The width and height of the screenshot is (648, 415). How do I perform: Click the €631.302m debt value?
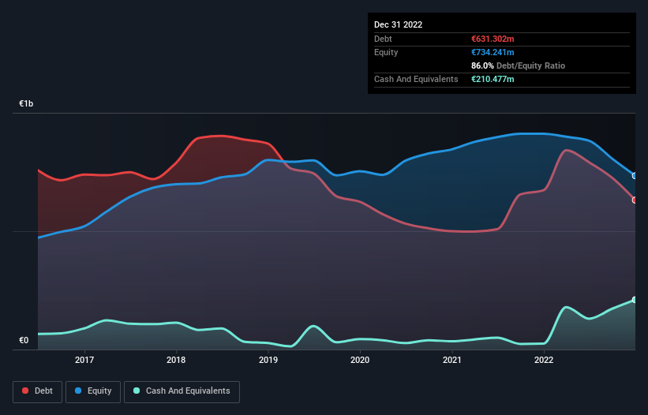(x=493, y=39)
